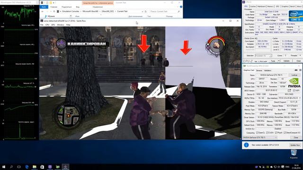303x170 pixels.
Task: Click the Explorer search field
Action: 165,11
